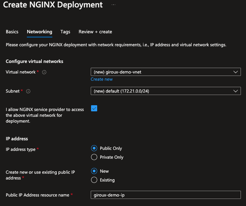Click the Create new virtual network link
Screen dimensions: 246x206
point(102,79)
